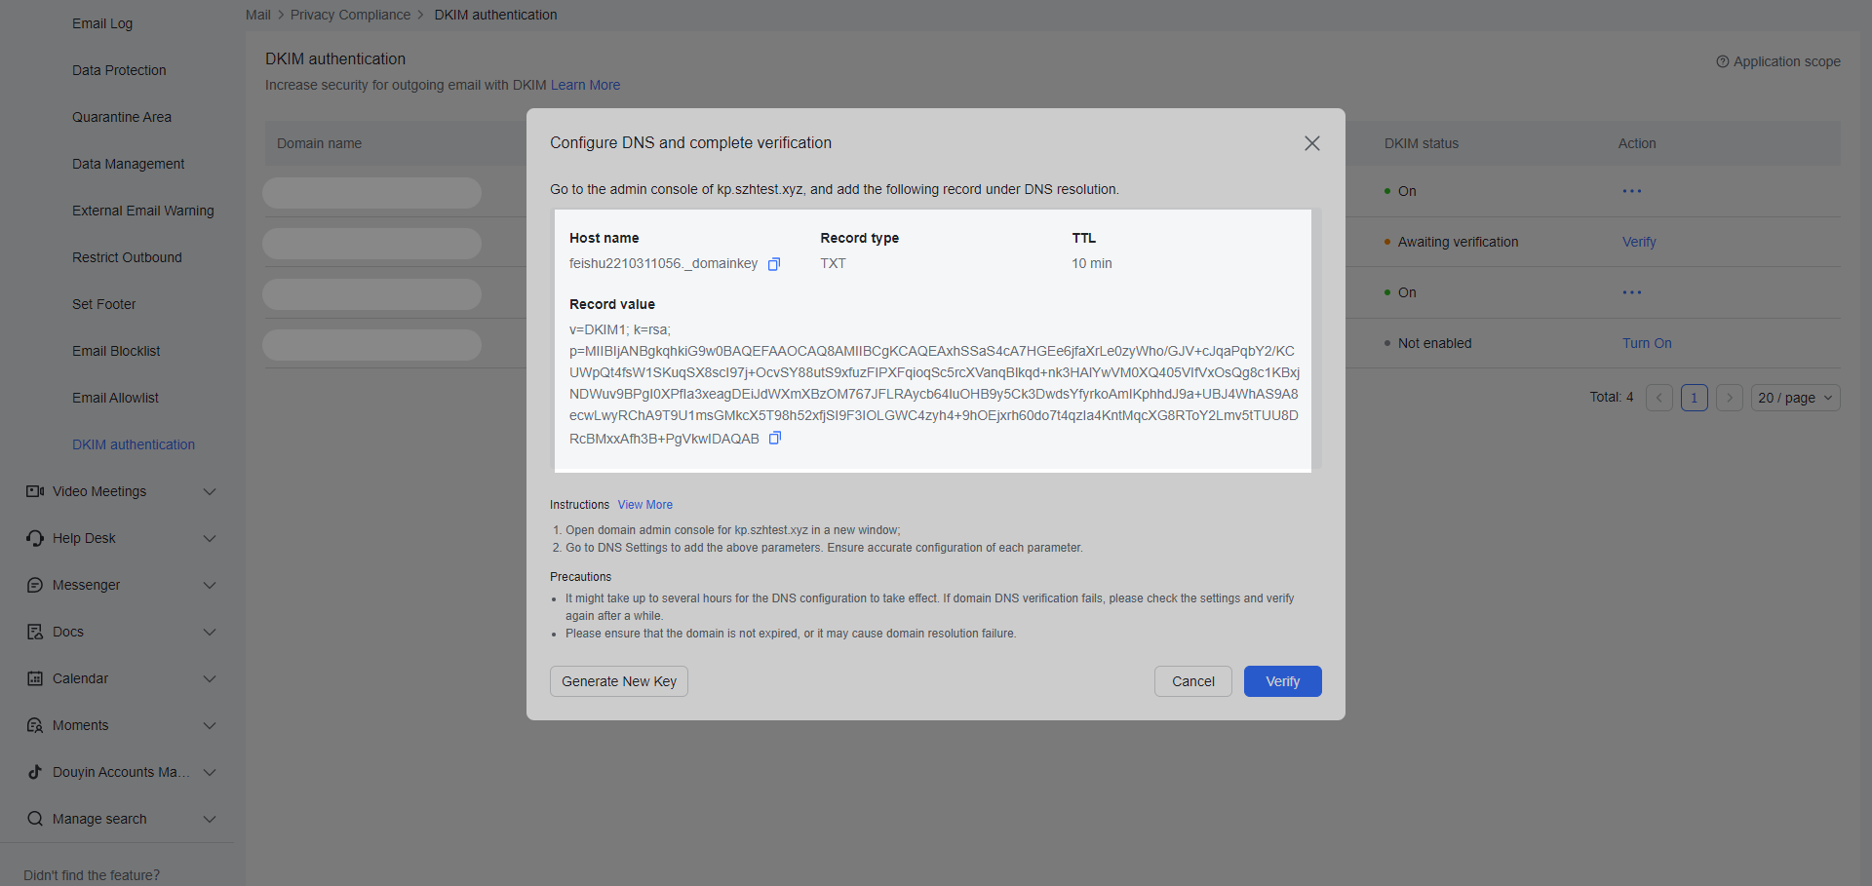
Task: Open the Application scope help icon
Action: click(x=1721, y=61)
